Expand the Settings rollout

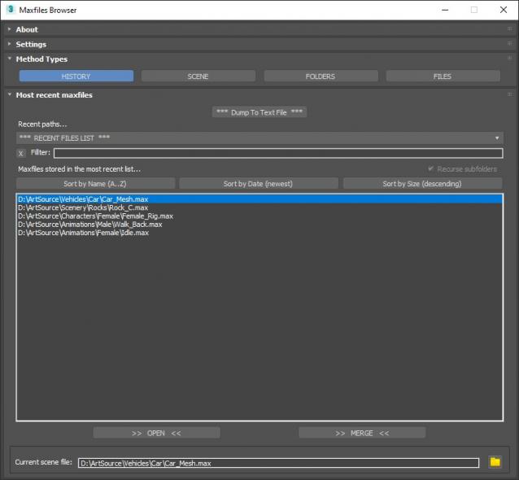pyautogui.click(x=31, y=44)
